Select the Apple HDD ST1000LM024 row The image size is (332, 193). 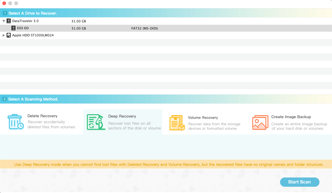[166, 35]
